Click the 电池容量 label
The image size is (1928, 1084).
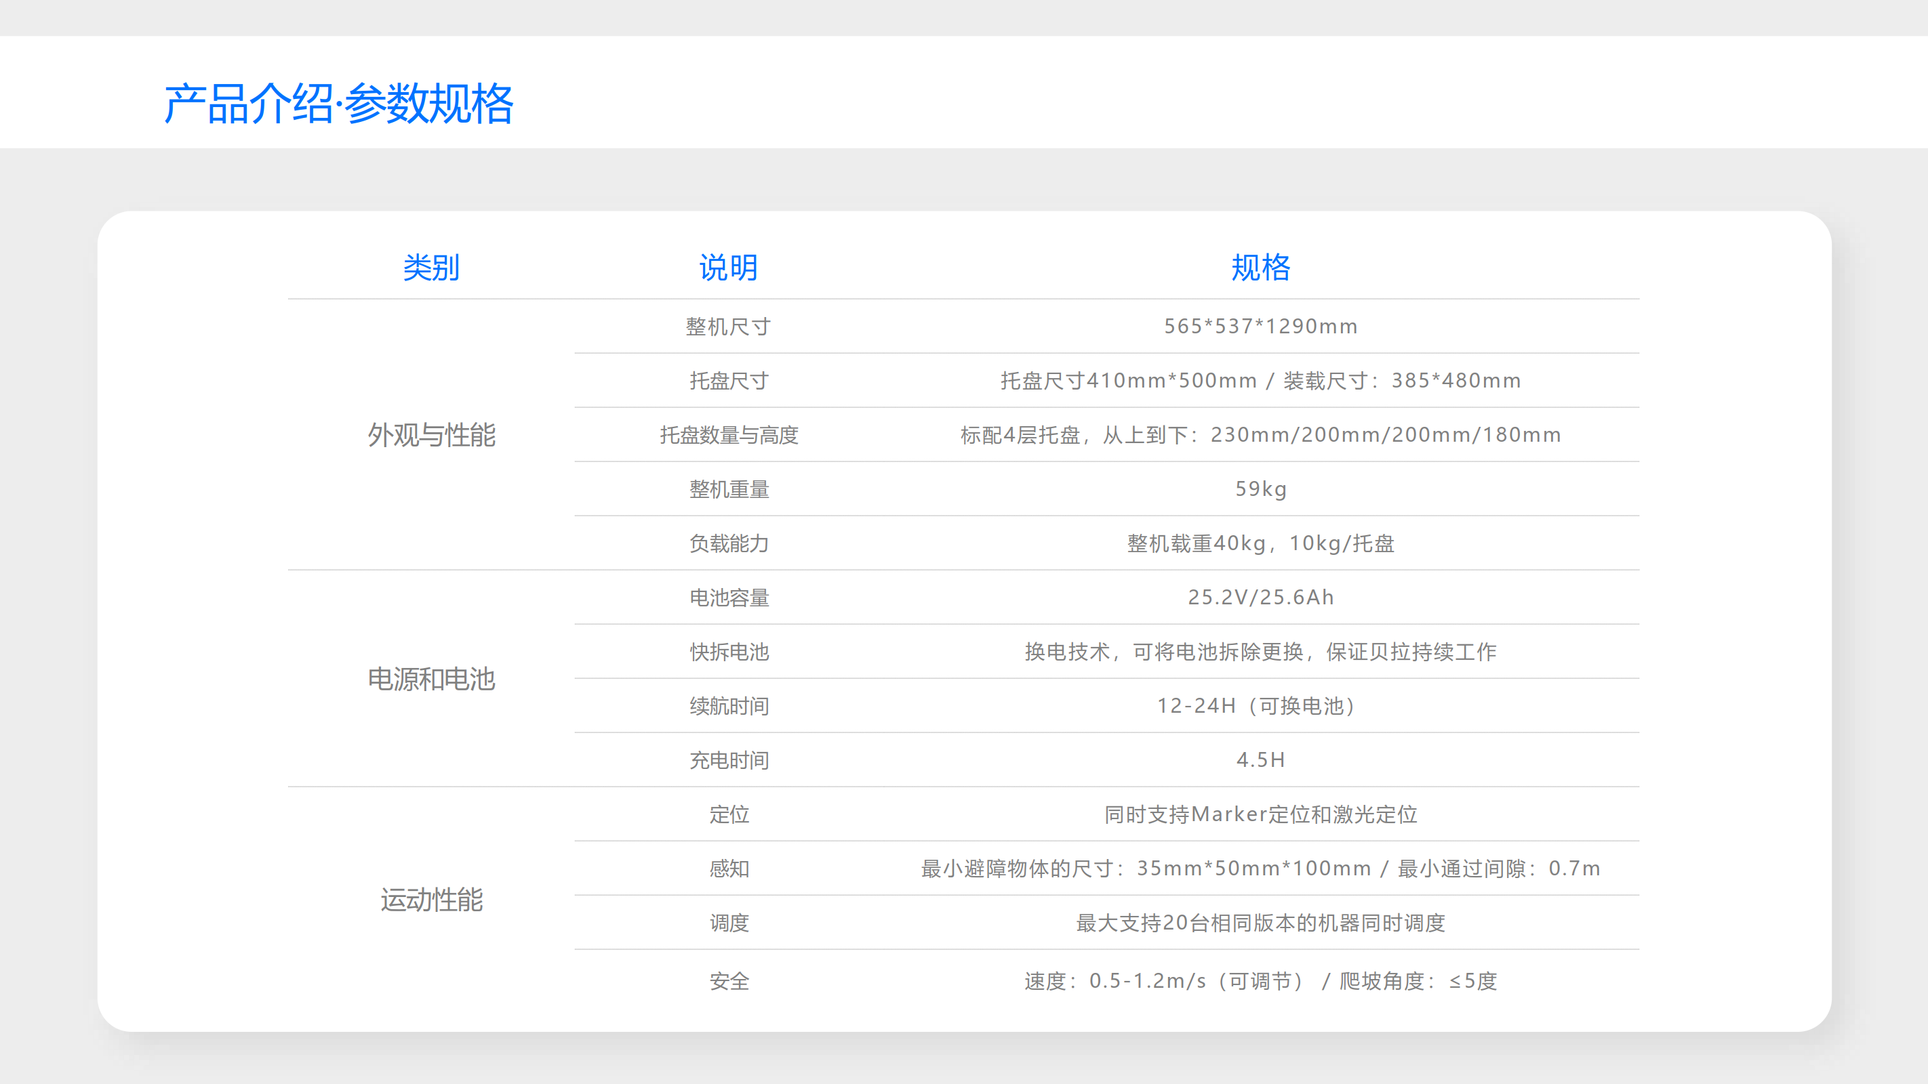click(728, 598)
